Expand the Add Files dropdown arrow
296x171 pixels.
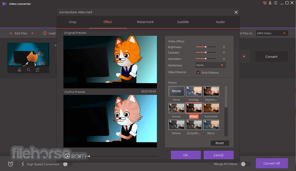32,33
